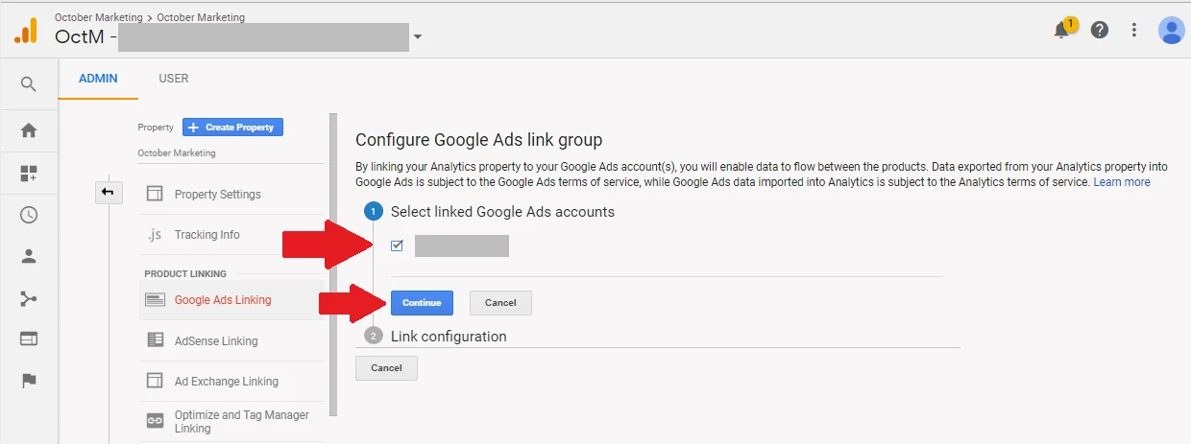
Task: Open Audience reports person icon
Action: pyautogui.click(x=29, y=256)
